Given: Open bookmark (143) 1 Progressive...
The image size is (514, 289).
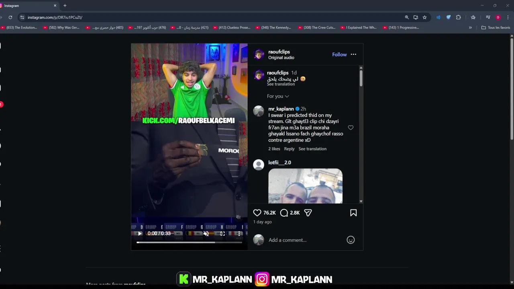Looking at the screenshot, I should click(401, 28).
